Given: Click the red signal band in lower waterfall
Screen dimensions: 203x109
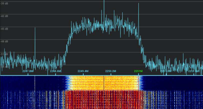Looking at the screenshot, I should click(x=87, y=99).
